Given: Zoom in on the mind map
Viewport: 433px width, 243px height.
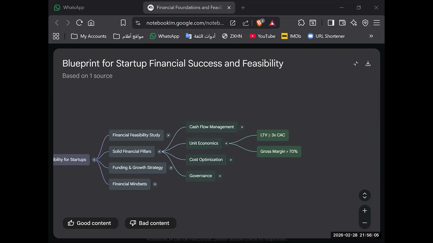Looking at the screenshot, I should (365, 211).
